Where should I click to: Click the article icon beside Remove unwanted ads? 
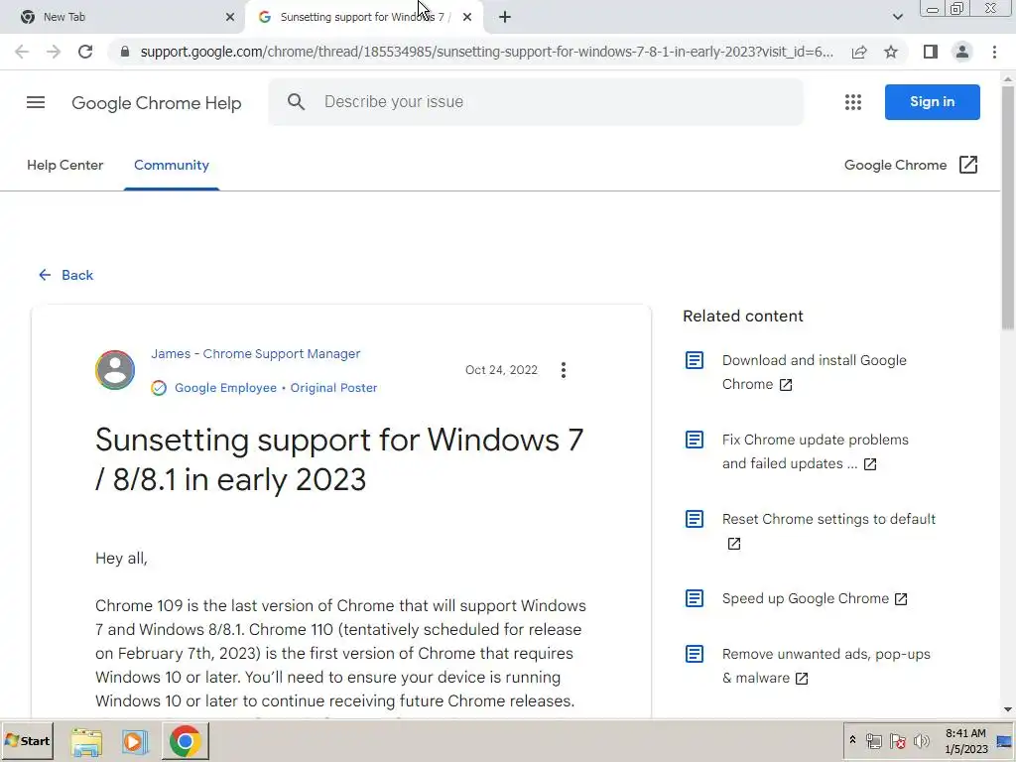694,654
